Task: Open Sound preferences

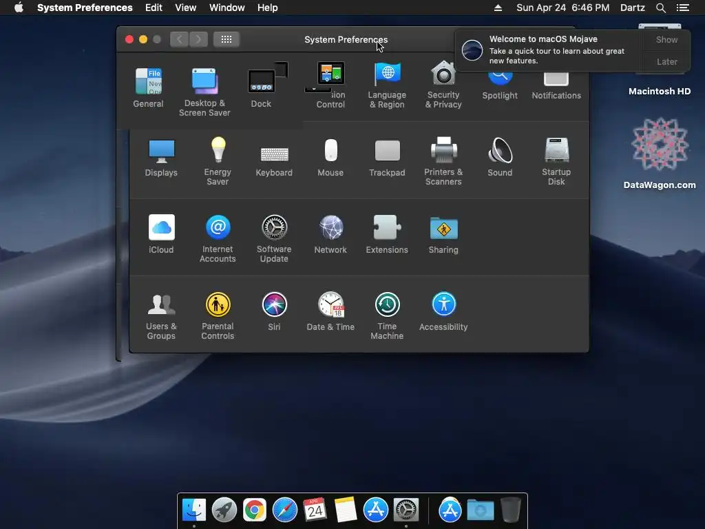Action: 500,158
